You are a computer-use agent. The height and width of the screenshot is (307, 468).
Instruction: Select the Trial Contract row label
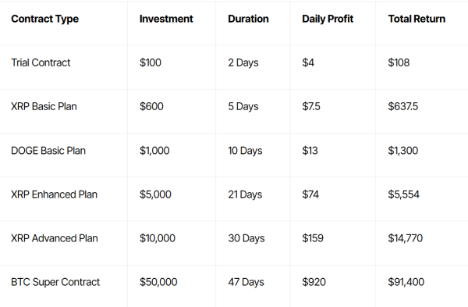(41, 62)
